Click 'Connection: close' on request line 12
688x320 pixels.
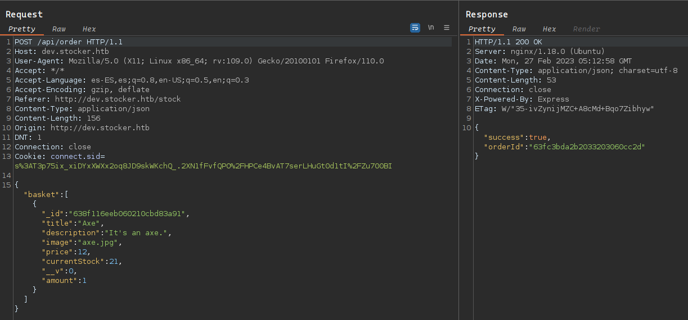[53, 147]
